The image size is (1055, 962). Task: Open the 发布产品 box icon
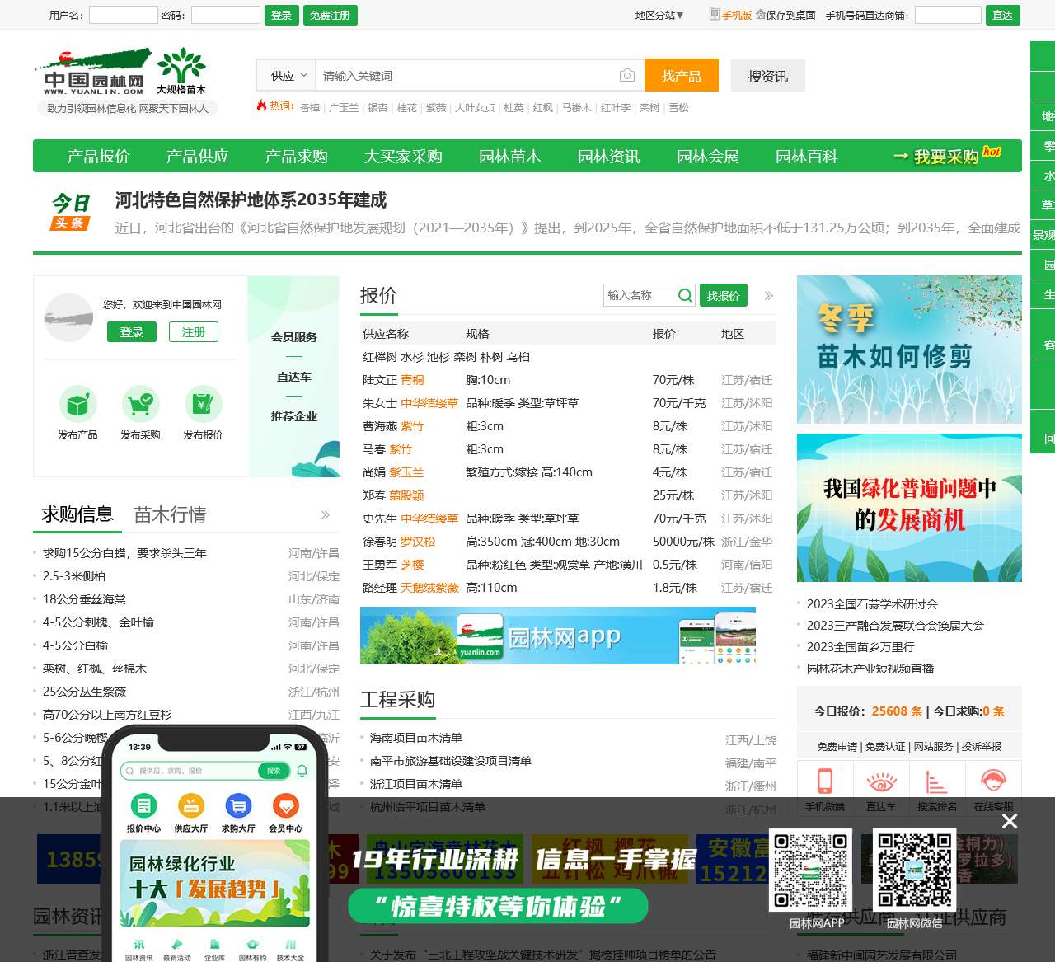(78, 404)
